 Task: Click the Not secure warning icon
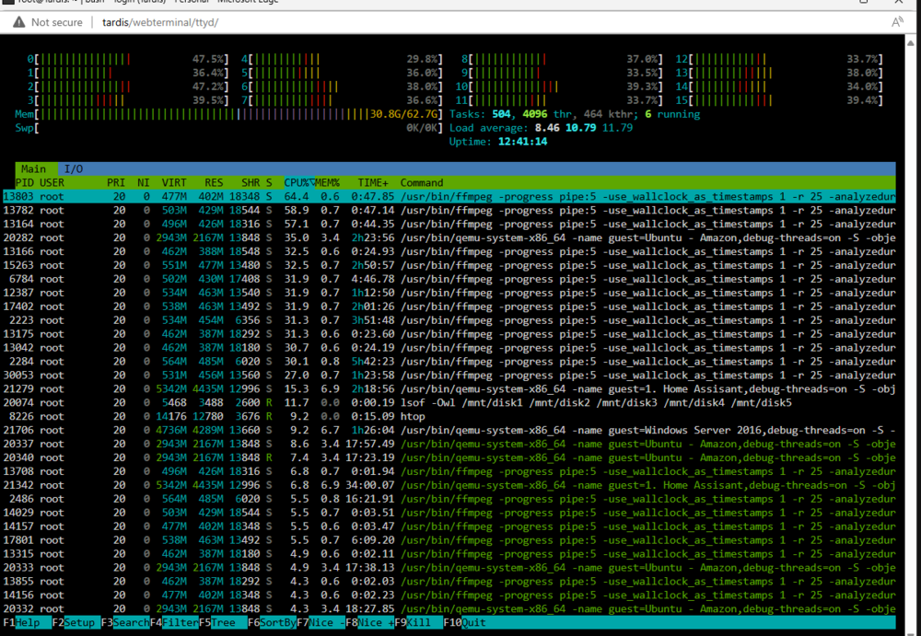19,22
